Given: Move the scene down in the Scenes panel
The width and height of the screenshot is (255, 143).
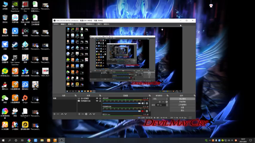Looking at the screenshot, I should (66, 114).
